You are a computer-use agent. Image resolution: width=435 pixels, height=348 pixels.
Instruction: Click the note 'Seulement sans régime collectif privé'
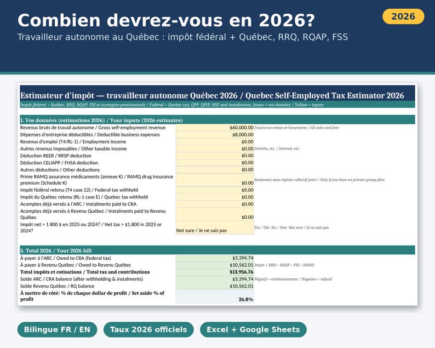(x=319, y=180)
